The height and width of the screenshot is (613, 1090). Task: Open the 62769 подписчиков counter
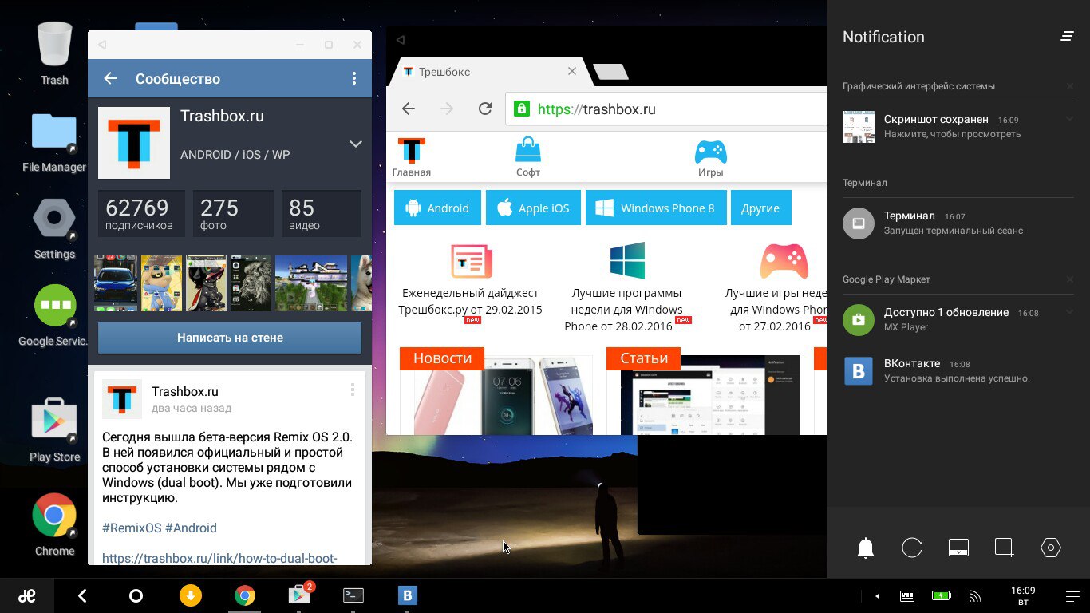click(x=141, y=214)
